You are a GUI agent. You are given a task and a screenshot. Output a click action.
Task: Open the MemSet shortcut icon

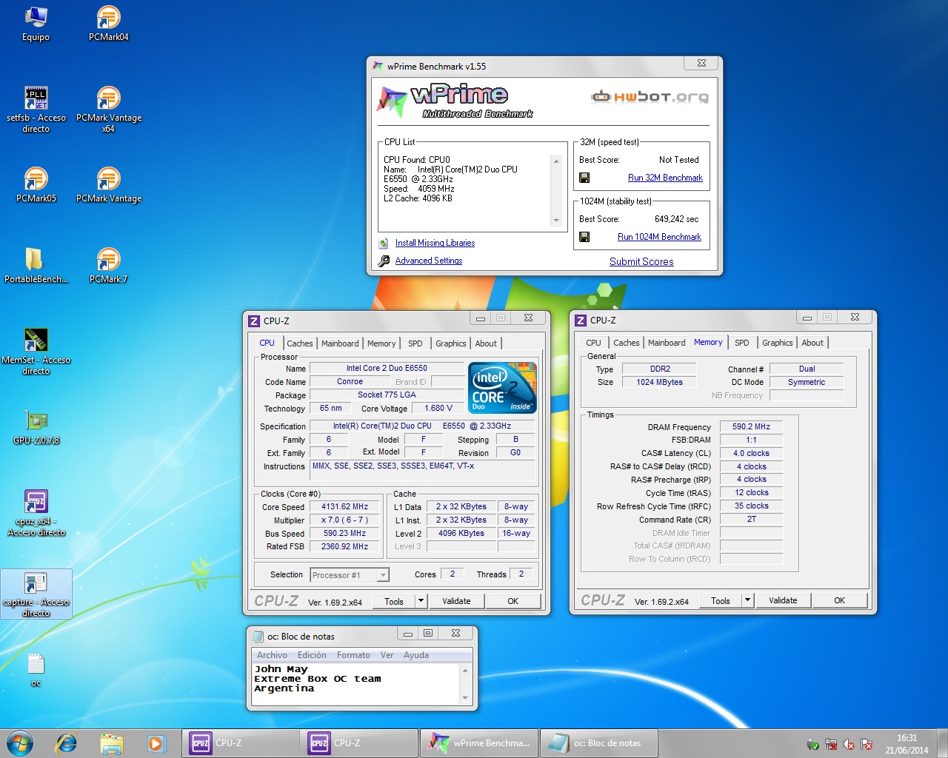(36, 352)
